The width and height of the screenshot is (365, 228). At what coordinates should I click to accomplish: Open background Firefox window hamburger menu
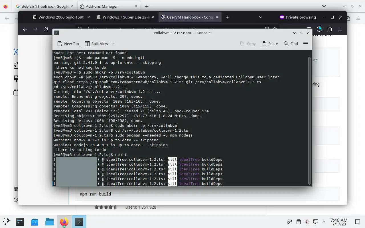pyautogui.click(x=358, y=18)
